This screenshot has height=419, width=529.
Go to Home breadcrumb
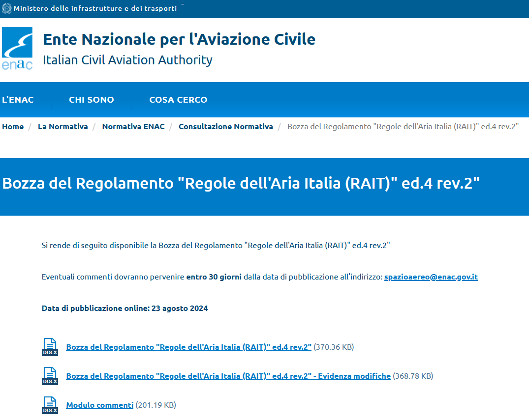point(13,127)
